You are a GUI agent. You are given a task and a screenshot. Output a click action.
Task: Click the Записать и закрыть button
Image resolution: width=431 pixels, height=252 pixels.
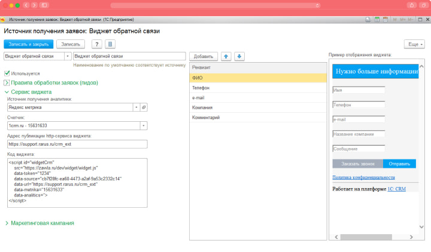(28, 44)
